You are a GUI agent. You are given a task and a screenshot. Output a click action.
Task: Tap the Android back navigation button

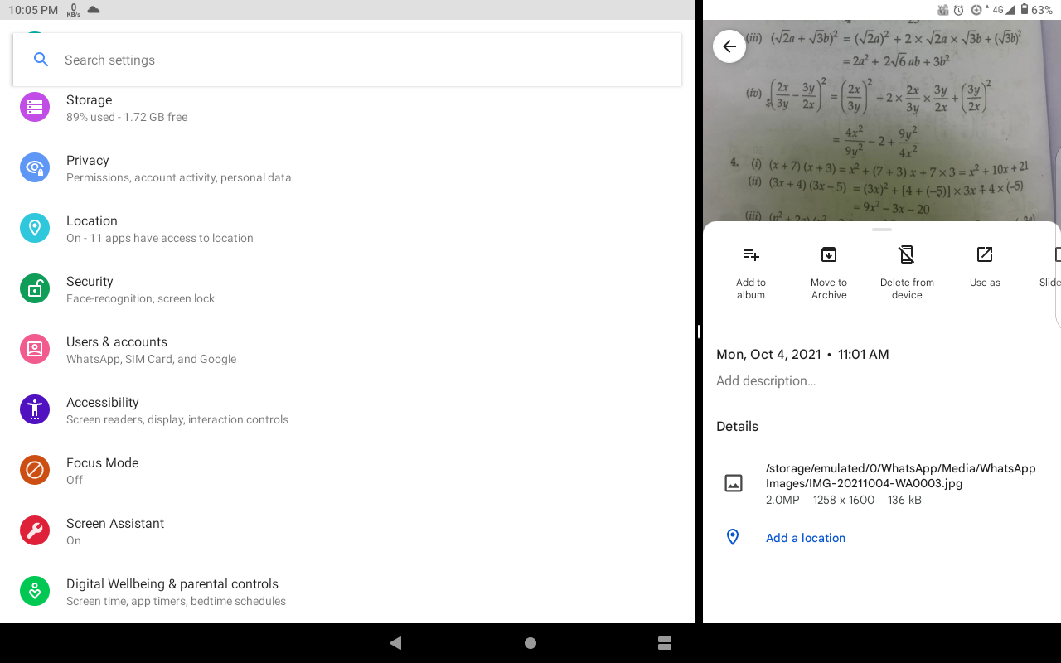395,643
